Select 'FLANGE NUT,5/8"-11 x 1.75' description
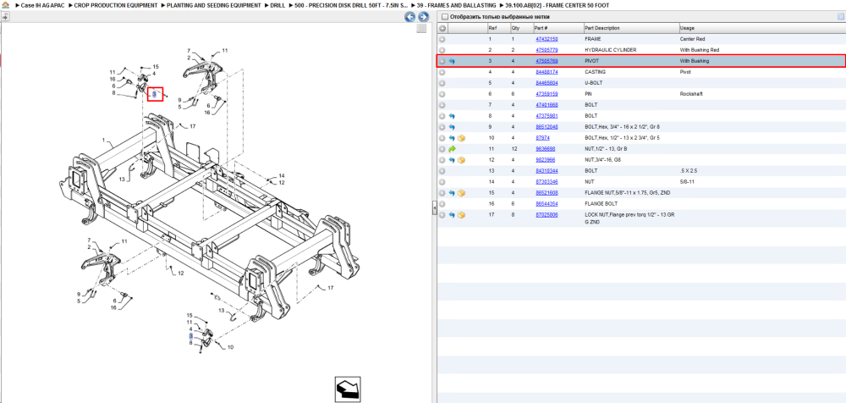The height and width of the screenshot is (403, 846). point(627,193)
